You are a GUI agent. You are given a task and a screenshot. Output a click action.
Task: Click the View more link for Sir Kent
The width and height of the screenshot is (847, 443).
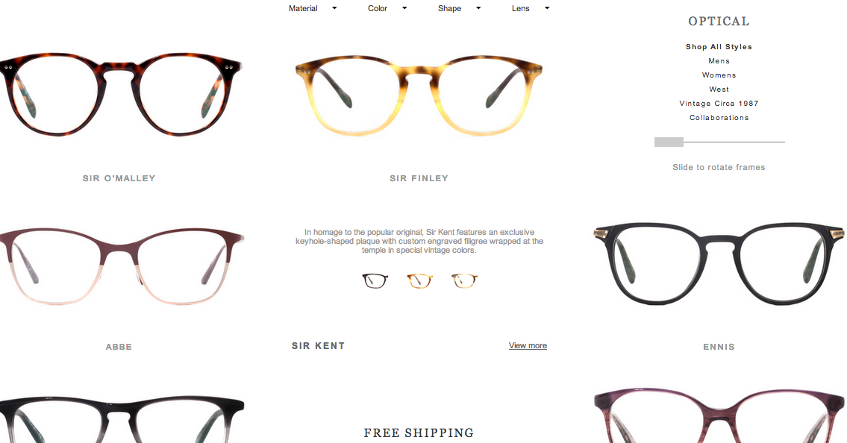coord(528,345)
